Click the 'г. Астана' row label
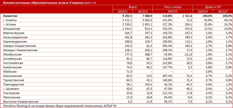Viewport: 233px width, 108px height. pos(9,24)
